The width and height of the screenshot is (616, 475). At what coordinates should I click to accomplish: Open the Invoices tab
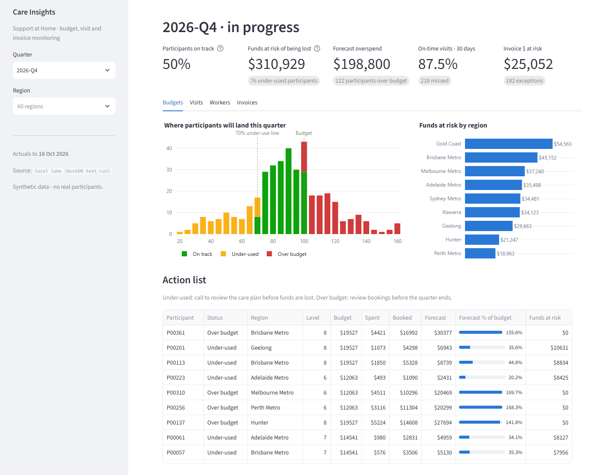pyautogui.click(x=247, y=102)
